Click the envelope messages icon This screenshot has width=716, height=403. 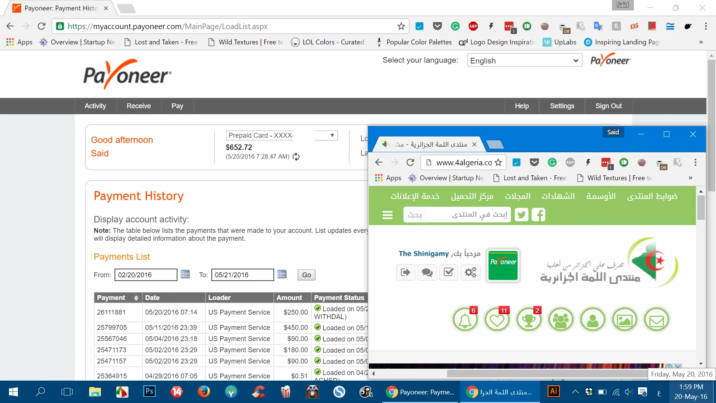pos(656,320)
